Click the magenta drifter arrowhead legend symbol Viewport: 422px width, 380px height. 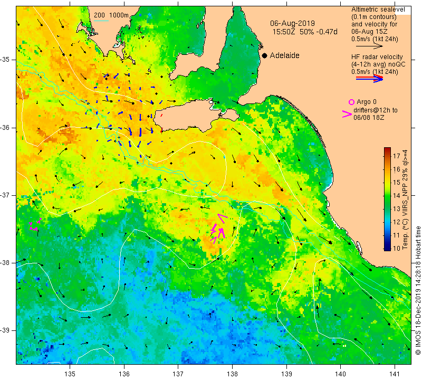(347, 114)
